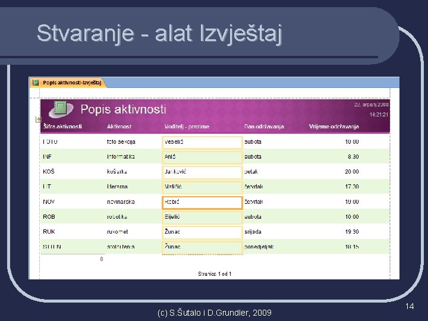Click the report date in the header
The image size is (428, 321).
(371, 105)
